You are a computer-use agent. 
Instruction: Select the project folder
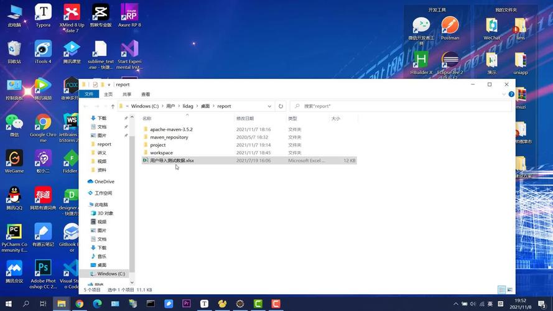(x=157, y=145)
